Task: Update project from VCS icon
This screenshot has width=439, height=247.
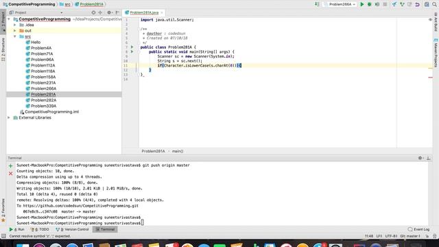Action: click(x=394, y=4)
